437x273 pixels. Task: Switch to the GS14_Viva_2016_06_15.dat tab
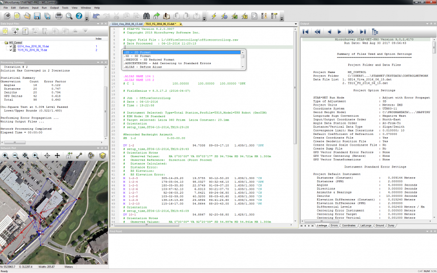(127, 24)
